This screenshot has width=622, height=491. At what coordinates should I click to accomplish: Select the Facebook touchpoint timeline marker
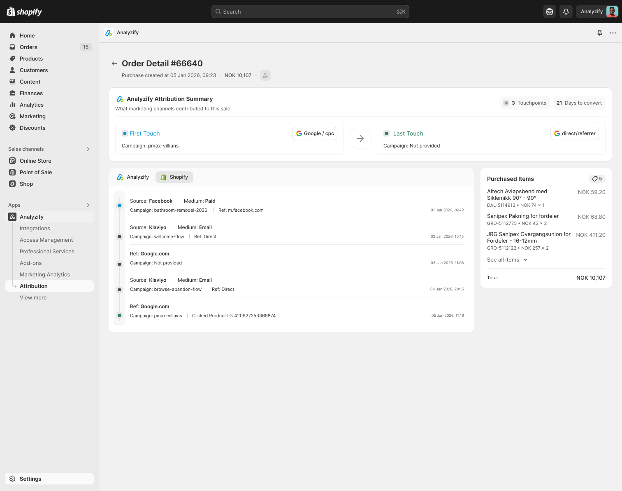coord(120,206)
